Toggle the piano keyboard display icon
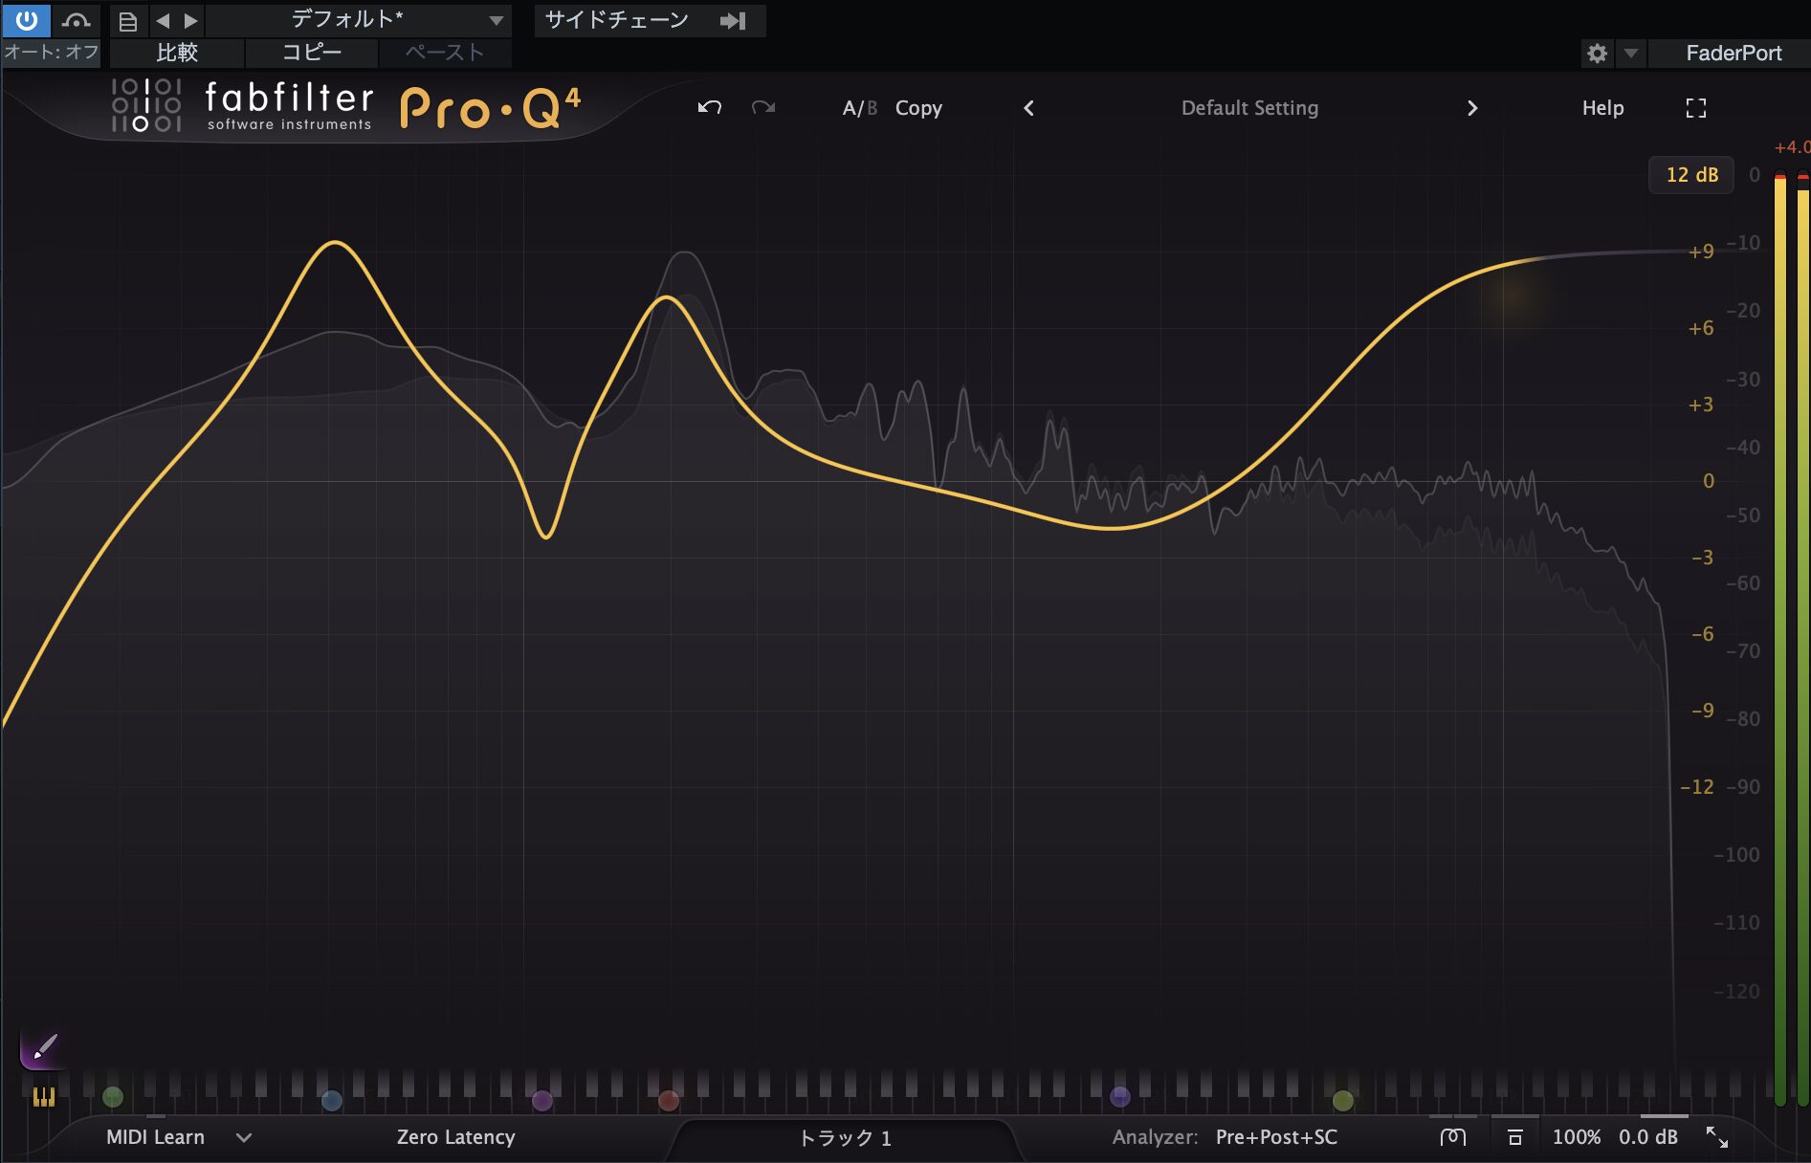Viewport: 1811px width, 1163px height. (44, 1097)
